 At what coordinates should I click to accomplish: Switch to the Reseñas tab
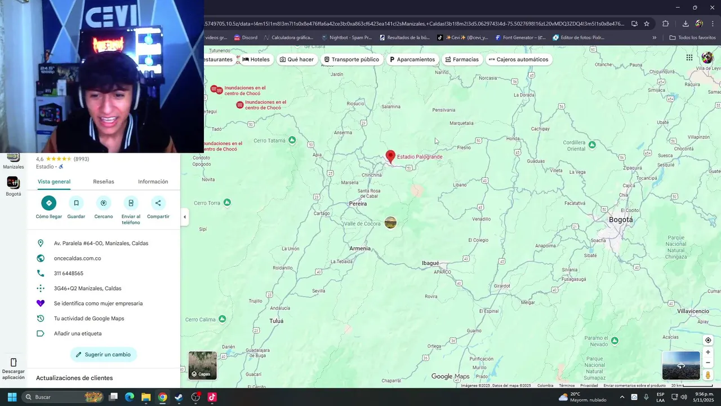click(x=104, y=182)
